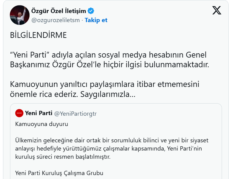The height and width of the screenshot is (179, 239).
Task: Click the @YeniPartiorgtr handle
Action: click(x=75, y=114)
